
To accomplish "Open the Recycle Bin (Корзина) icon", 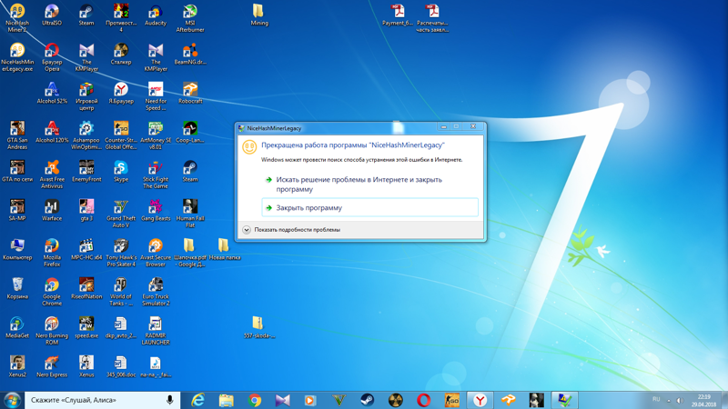I will click(x=17, y=288).
